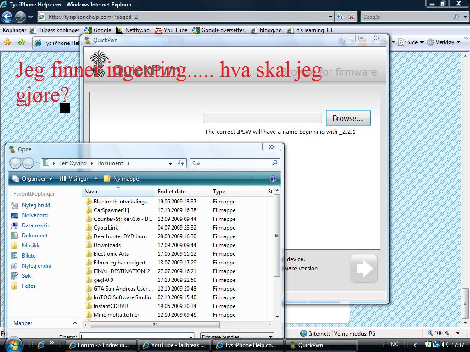Click the back button in Opne dialog
This screenshot has height=352, width=470.
coord(15,164)
